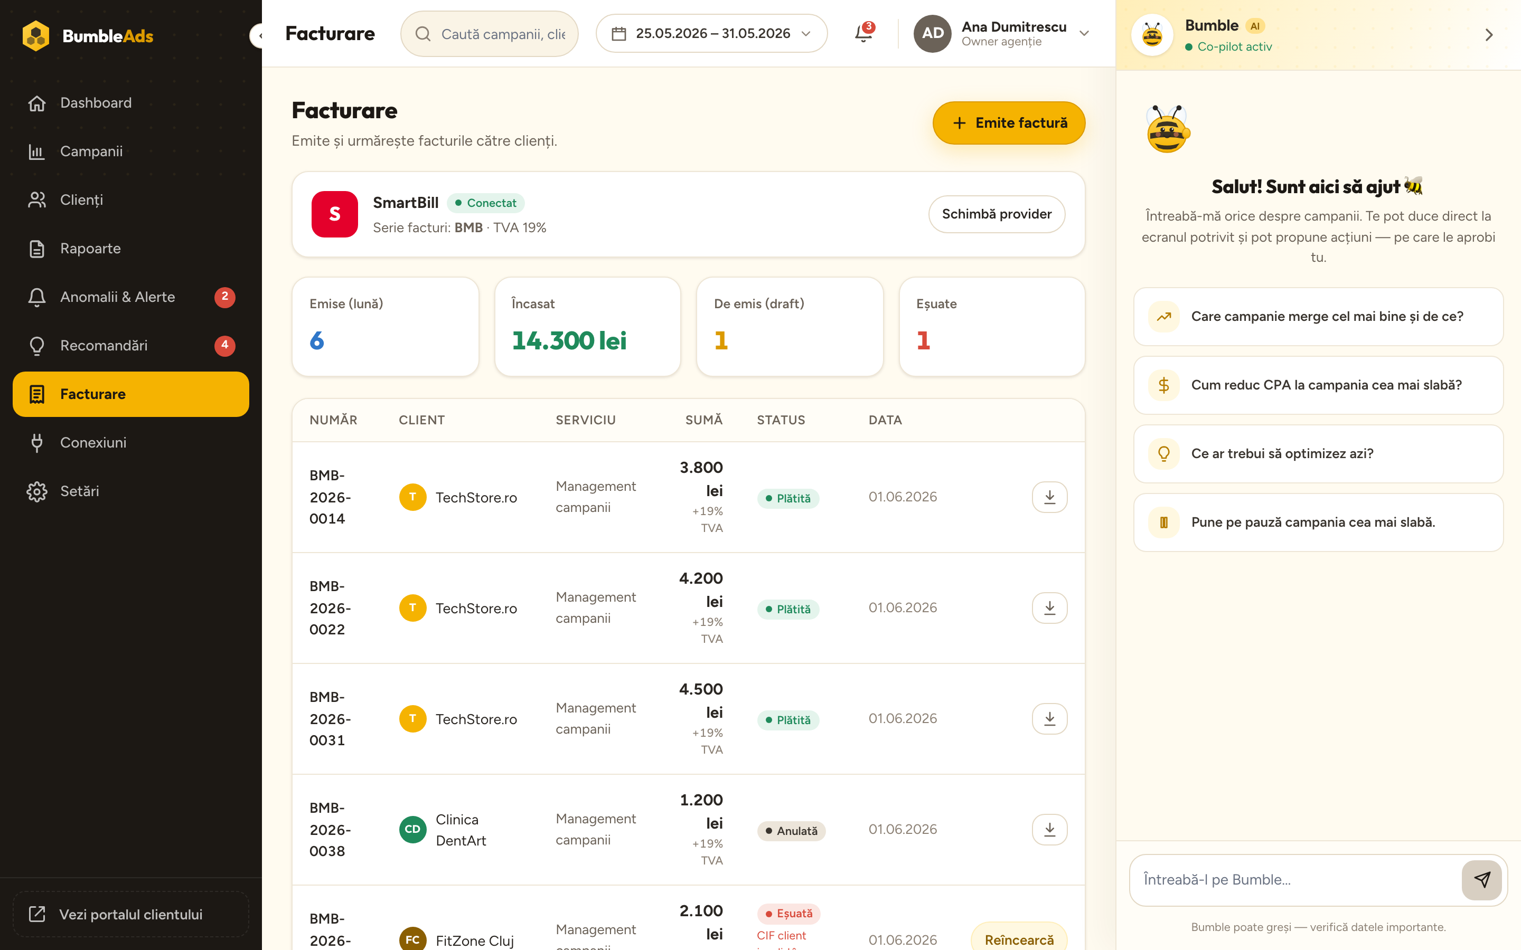The height and width of the screenshot is (950, 1521).
Task: Open Recomandări in sidebar
Action: click(x=131, y=346)
